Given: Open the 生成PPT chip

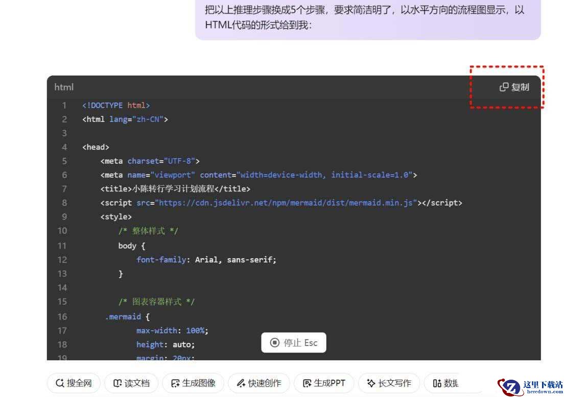Looking at the screenshot, I should point(324,383).
